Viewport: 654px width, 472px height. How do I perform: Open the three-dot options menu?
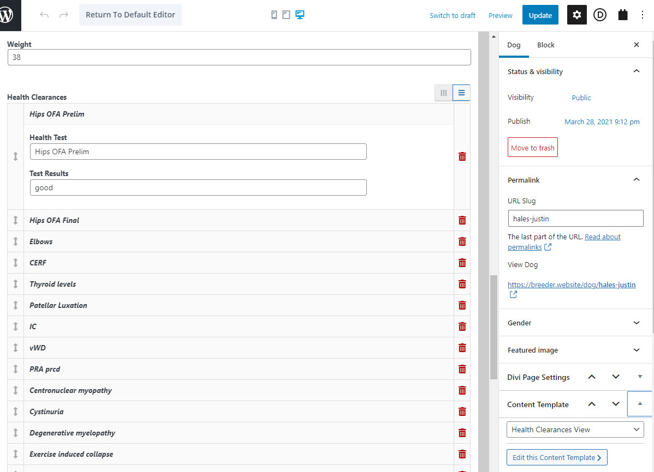643,15
